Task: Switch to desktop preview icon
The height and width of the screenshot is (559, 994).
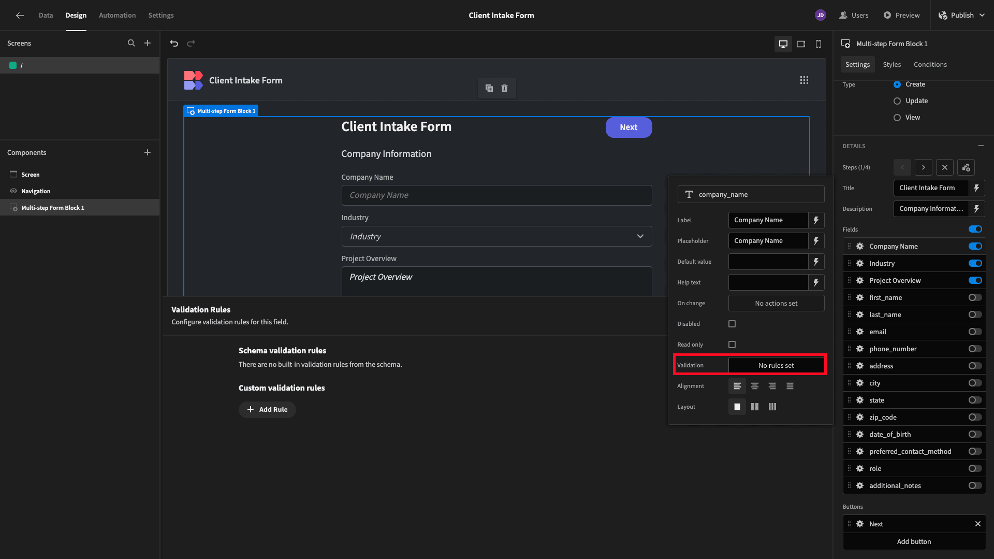Action: click(783, 44)
